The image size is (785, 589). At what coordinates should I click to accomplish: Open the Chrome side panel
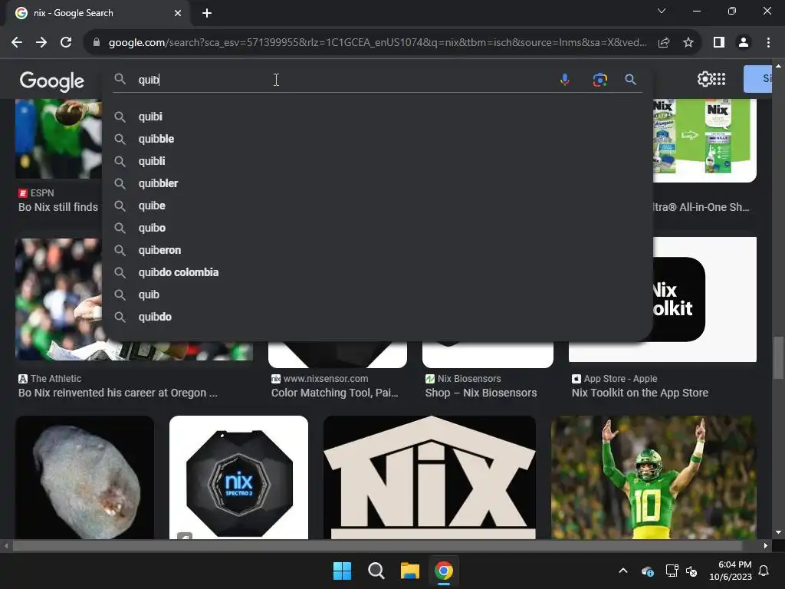[x=719, y=43]
